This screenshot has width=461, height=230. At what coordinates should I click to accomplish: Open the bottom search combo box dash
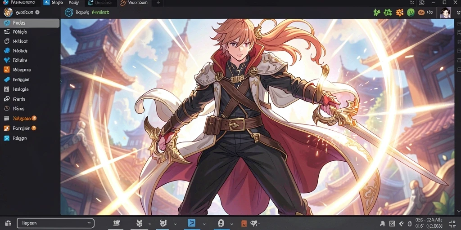(x=89, y=223)
